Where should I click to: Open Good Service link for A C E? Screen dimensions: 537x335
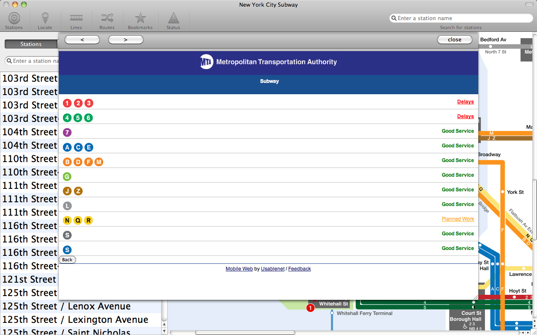pos(458,146)
